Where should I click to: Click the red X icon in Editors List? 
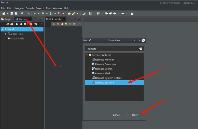point(58,24)
